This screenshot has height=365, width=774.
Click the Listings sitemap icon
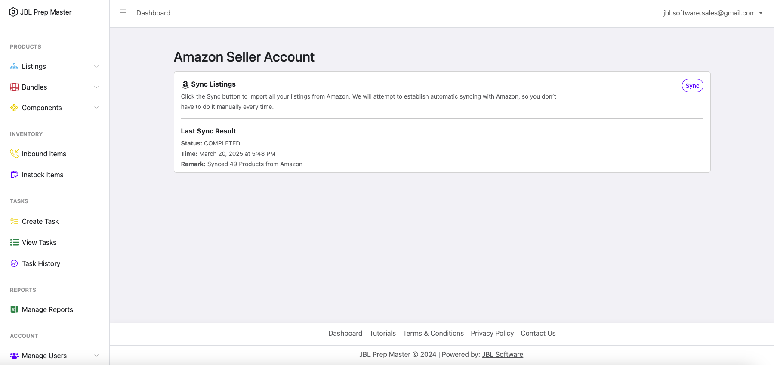(14, 66)
